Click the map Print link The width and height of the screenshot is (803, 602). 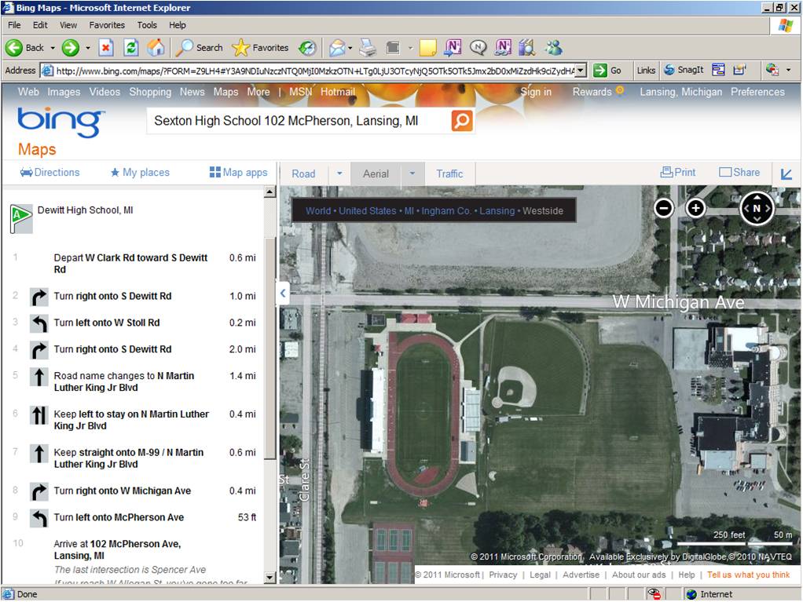tap(678, 173)
